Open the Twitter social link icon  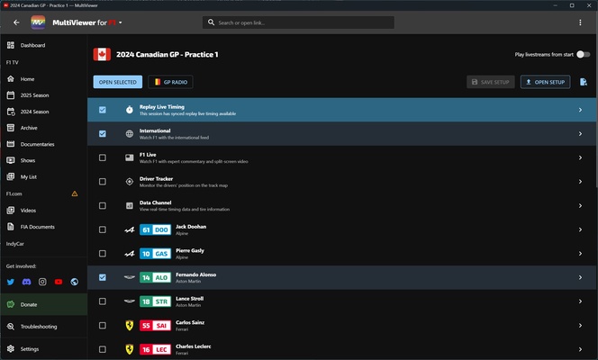11,282
